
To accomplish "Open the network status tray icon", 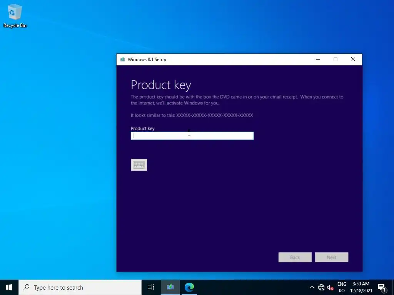I will coord(321,287).
